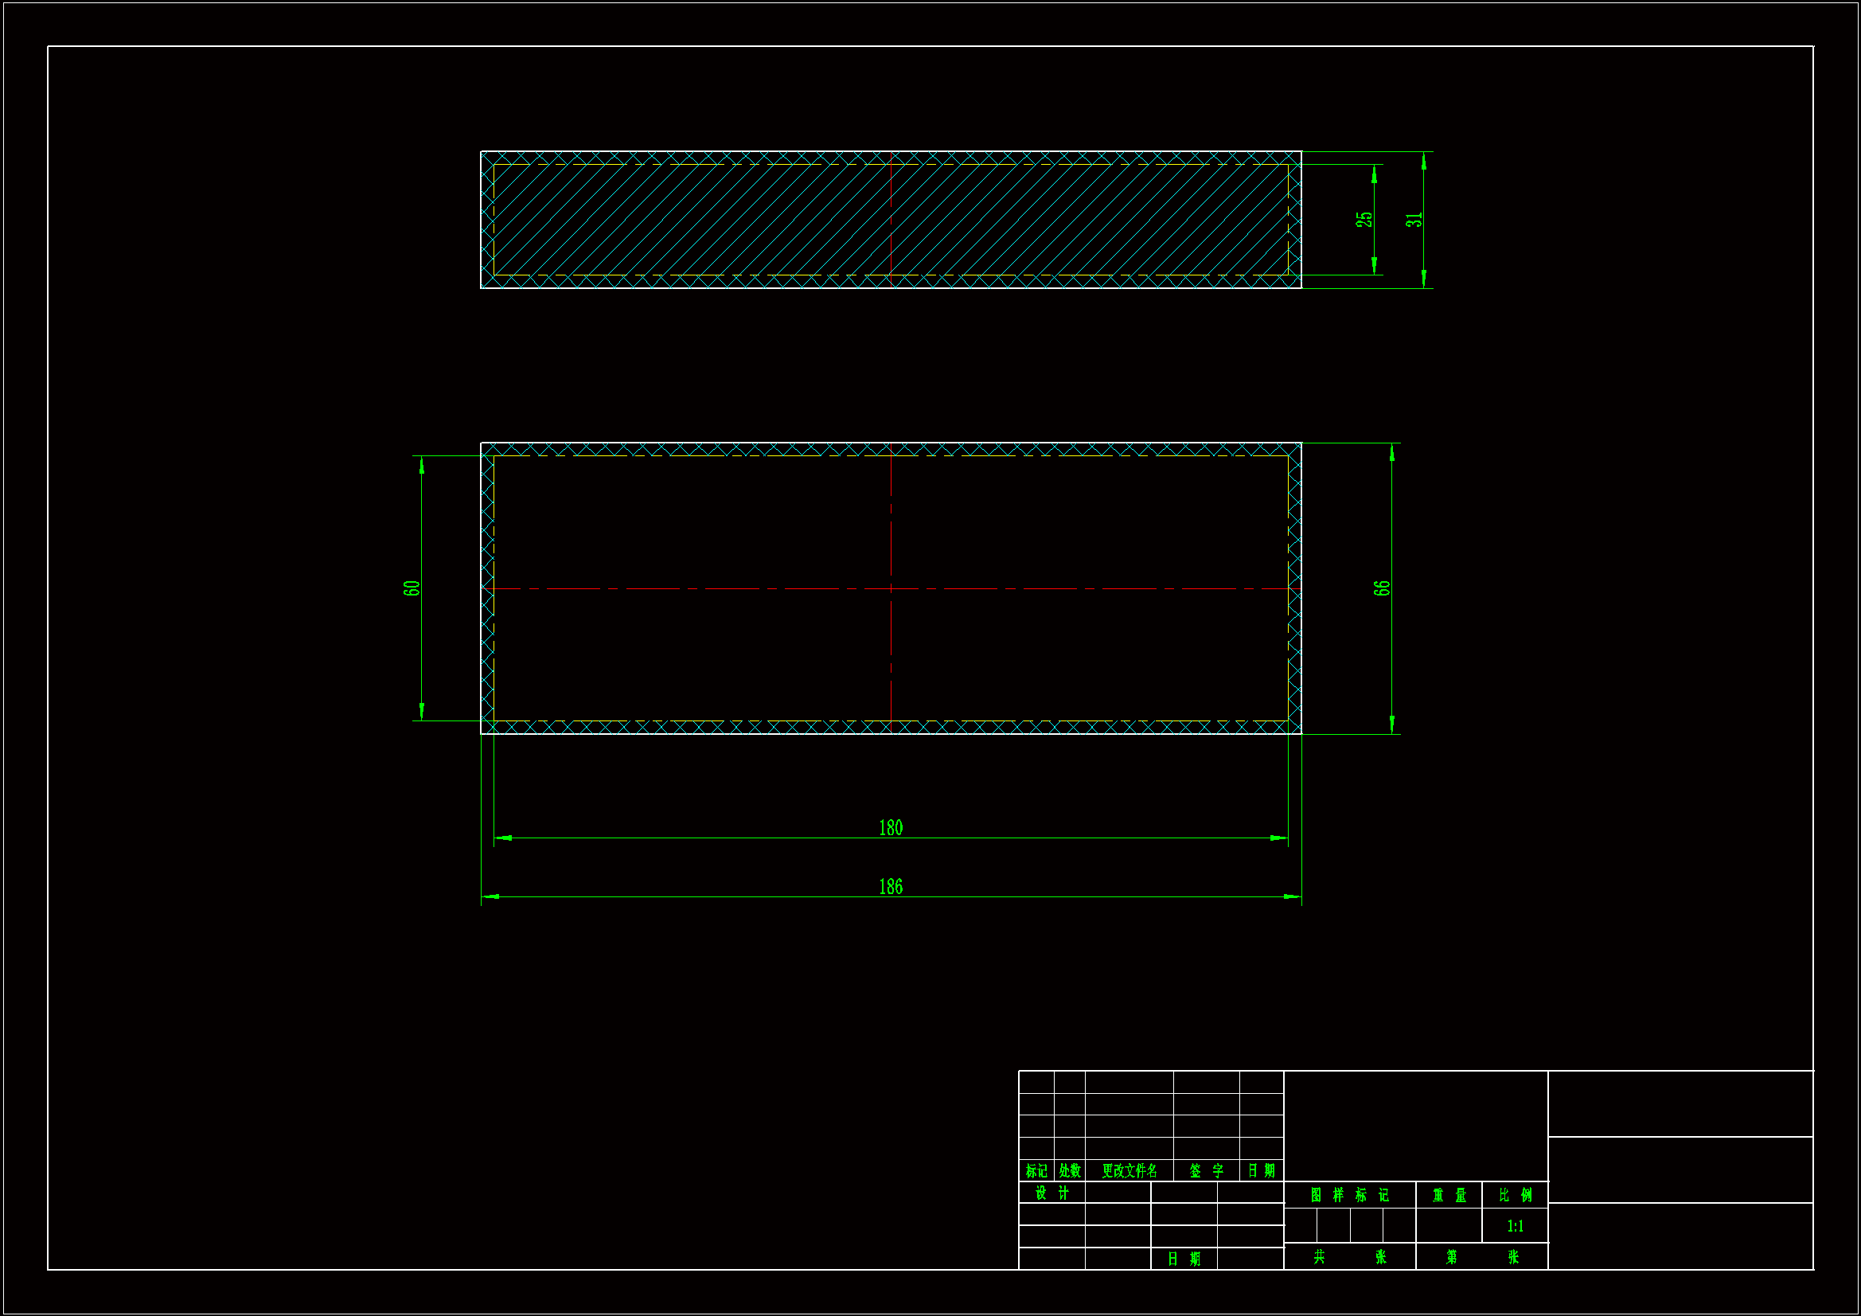Select the 60 vertical dimension label

click(x=412, y=588)
